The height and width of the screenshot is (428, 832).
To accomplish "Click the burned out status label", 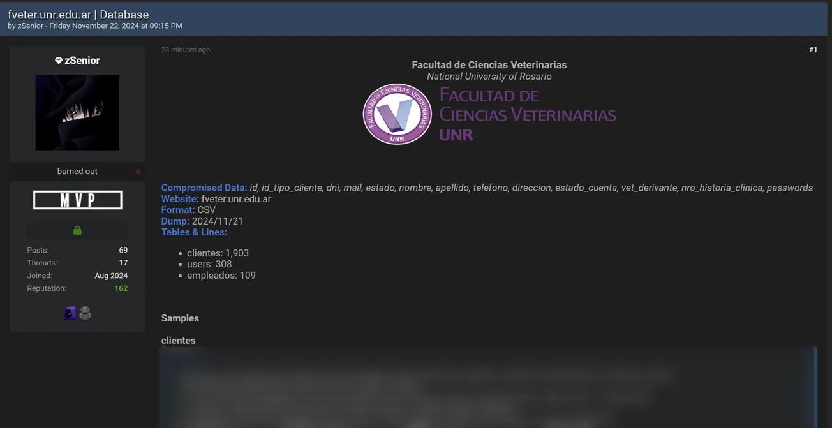I will [77, 171].
